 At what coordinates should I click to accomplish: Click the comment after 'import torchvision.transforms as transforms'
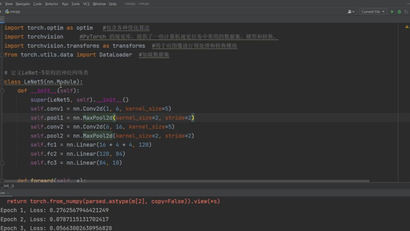pyautogui.click(x=194, y=46)
